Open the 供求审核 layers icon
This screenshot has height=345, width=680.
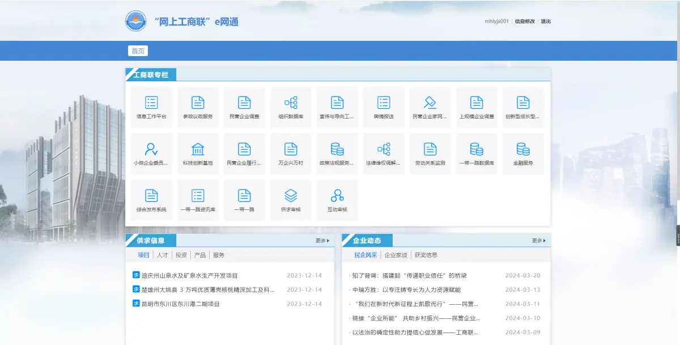291,196
